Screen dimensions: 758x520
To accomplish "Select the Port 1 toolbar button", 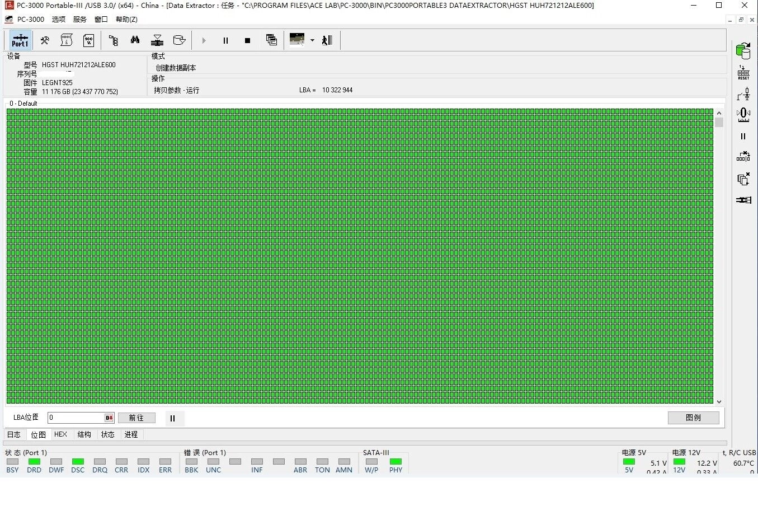I will tap(20, 40).
